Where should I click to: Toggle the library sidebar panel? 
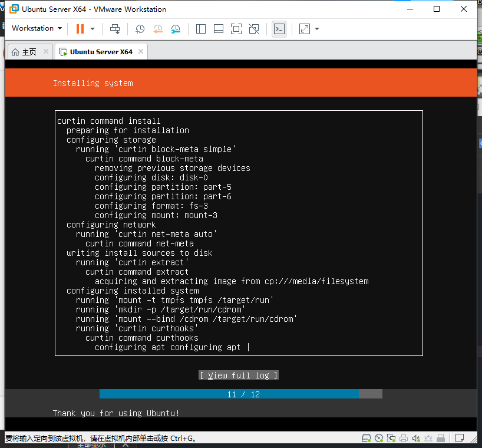201,29
